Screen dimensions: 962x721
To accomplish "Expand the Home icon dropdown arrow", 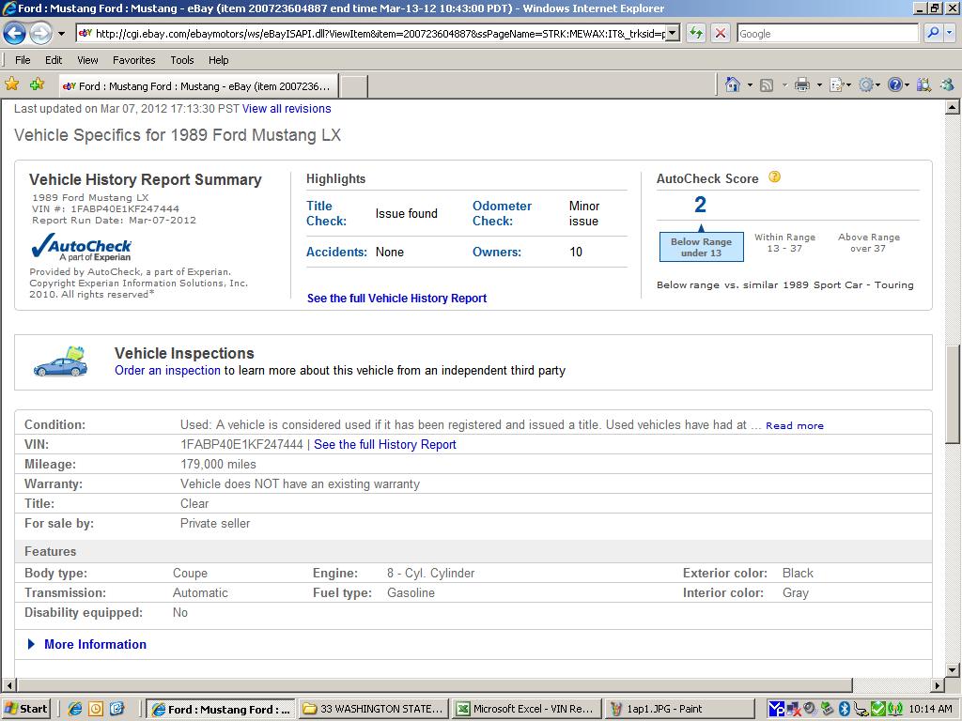I will [750, 85].
